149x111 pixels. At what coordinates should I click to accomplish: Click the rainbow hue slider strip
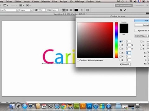[x=116, y=40]
